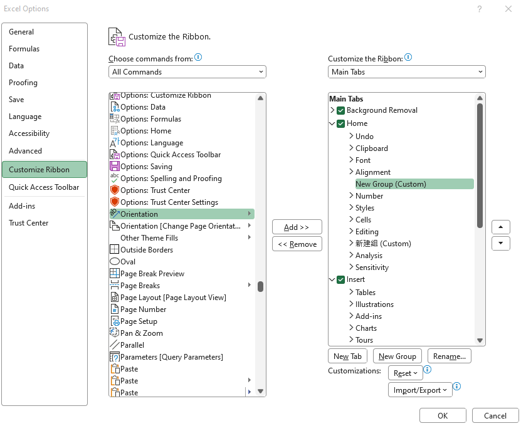Click the Options: Saving floppy disk icon
Viewport: 521px width, 426px height.
[114, 167]
